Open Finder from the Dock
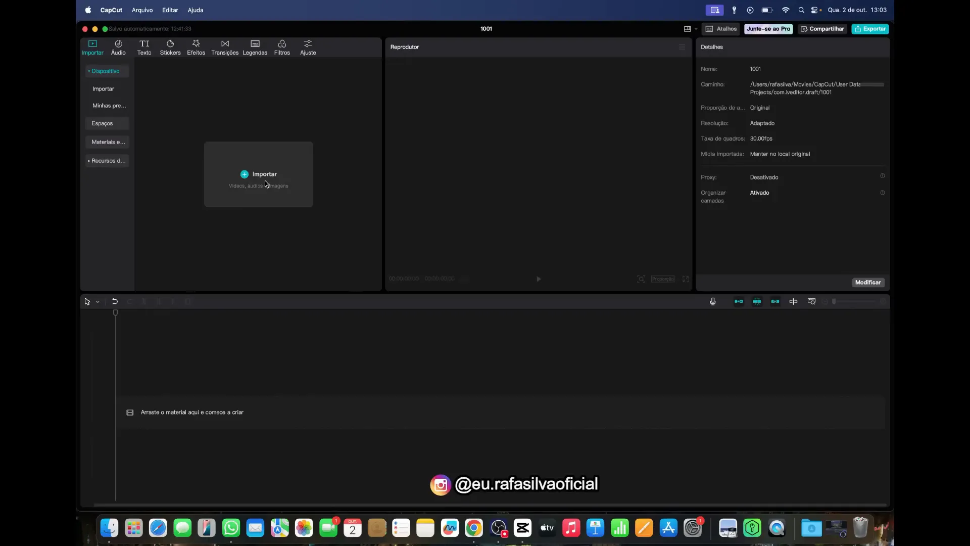The image size is (970, 546). coord(109,528)
